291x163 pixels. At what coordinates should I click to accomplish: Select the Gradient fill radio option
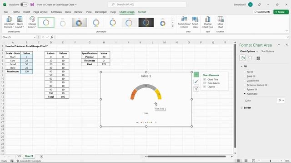point(245,81)
